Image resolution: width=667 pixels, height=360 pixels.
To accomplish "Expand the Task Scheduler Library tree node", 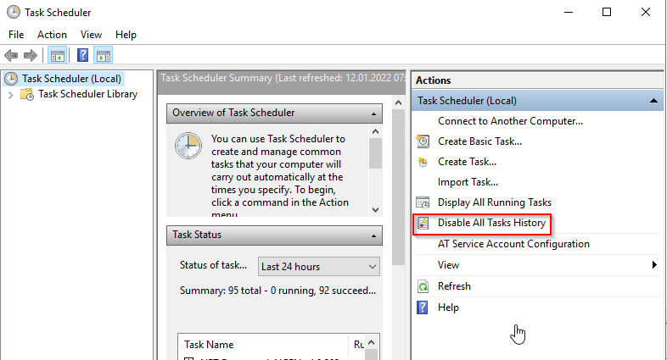I will tap(10, 95).
